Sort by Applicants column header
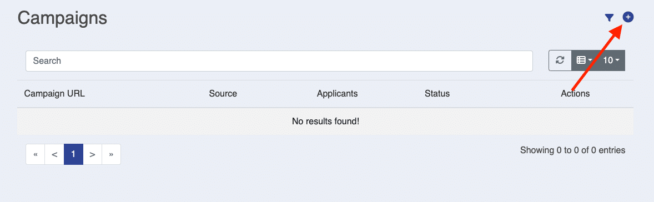 coord(338,94)
